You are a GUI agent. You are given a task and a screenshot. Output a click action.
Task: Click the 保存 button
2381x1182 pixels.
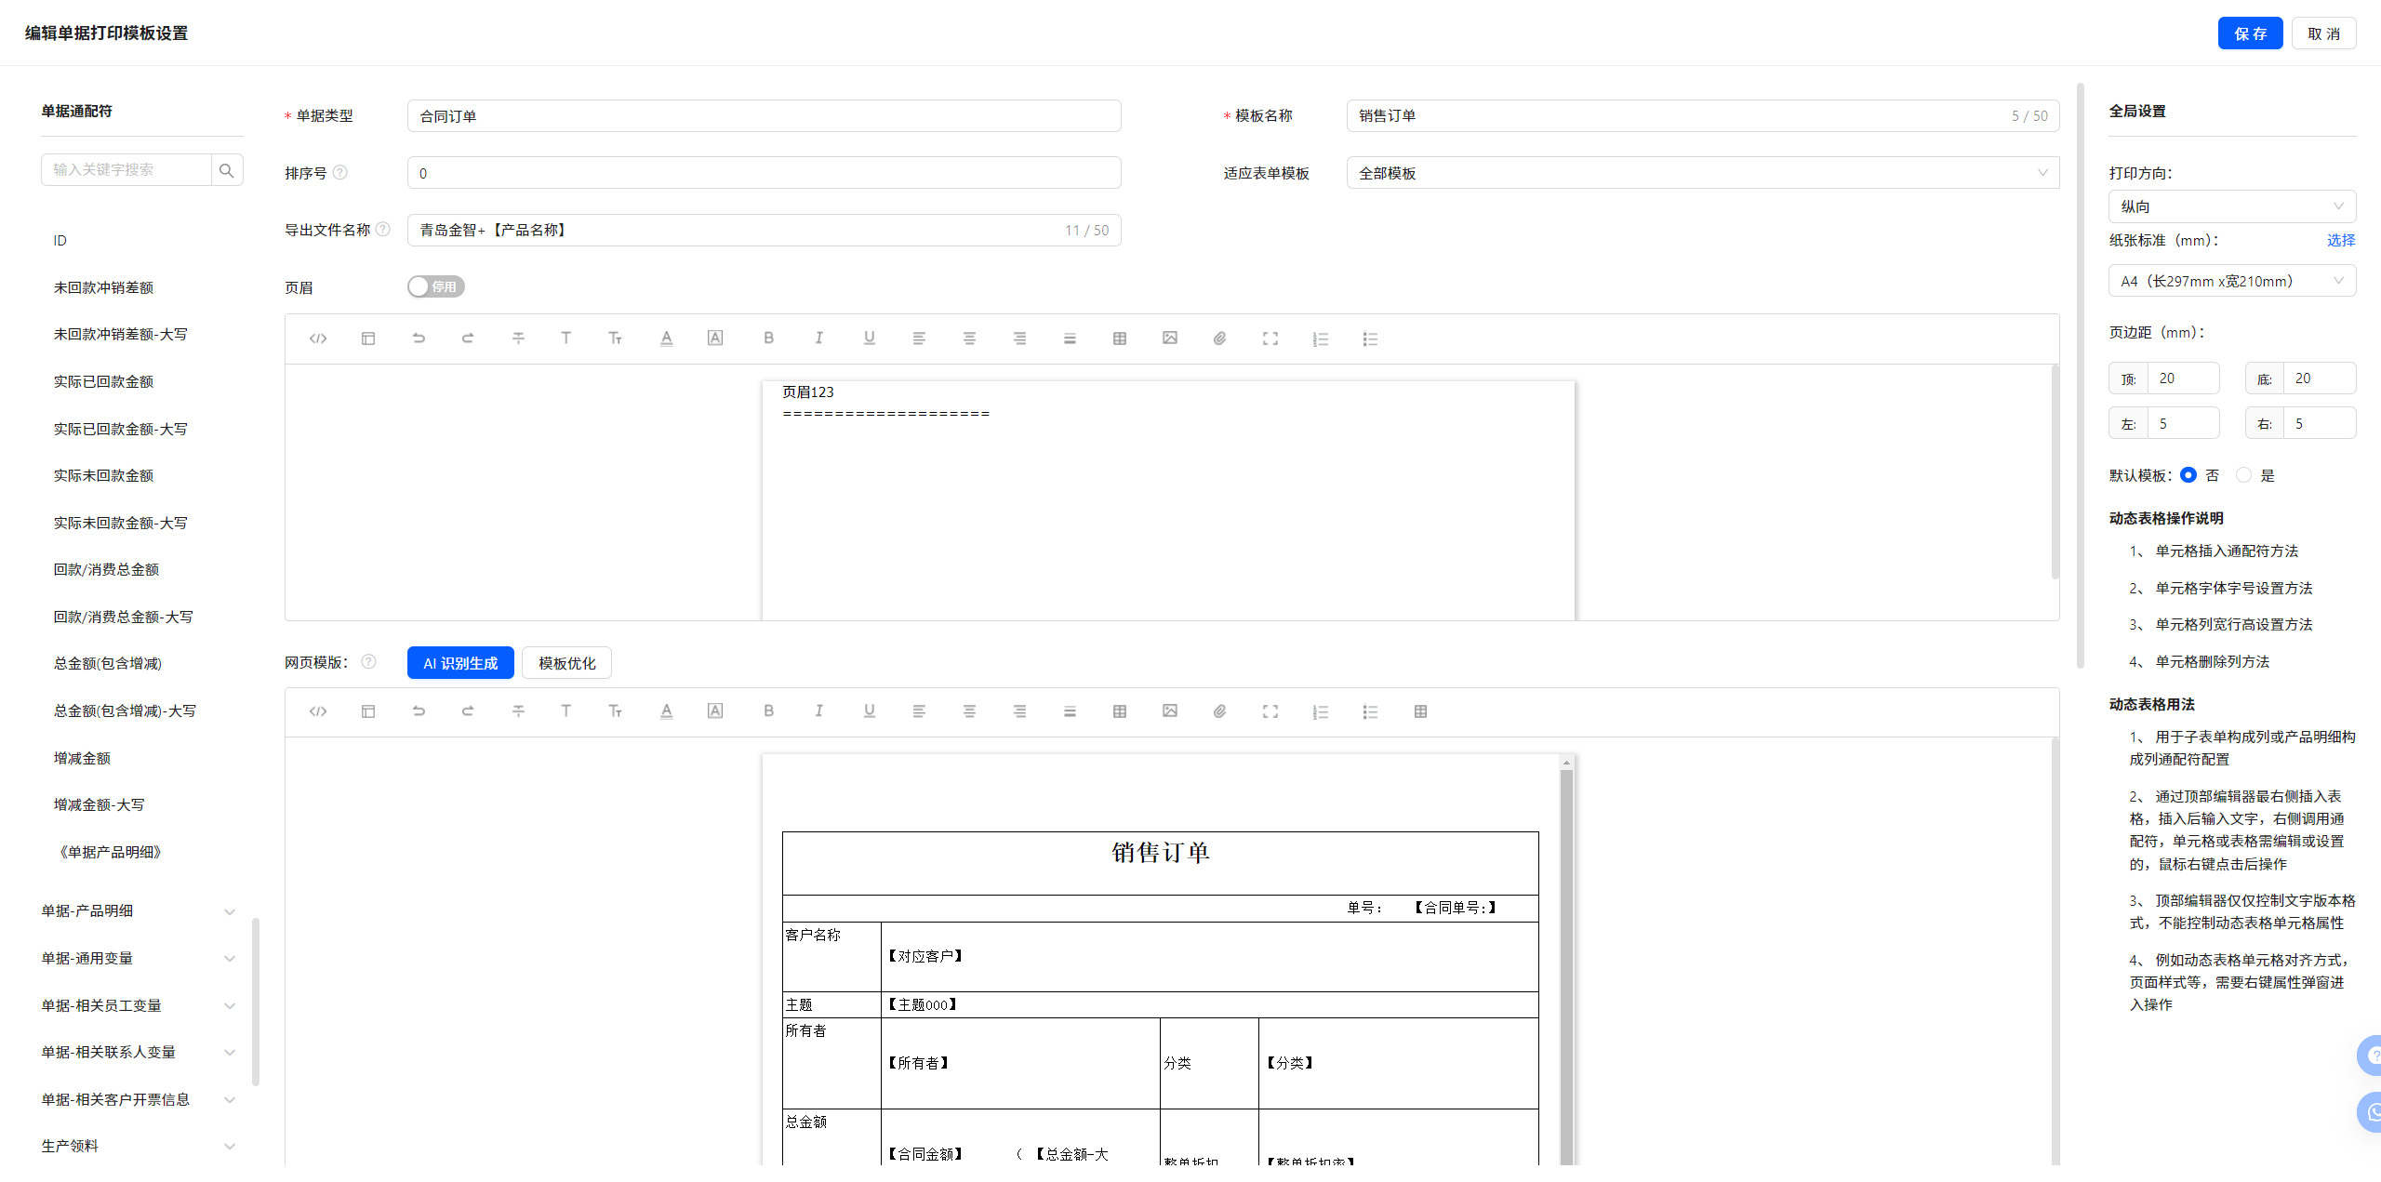tap(2249, 33)
